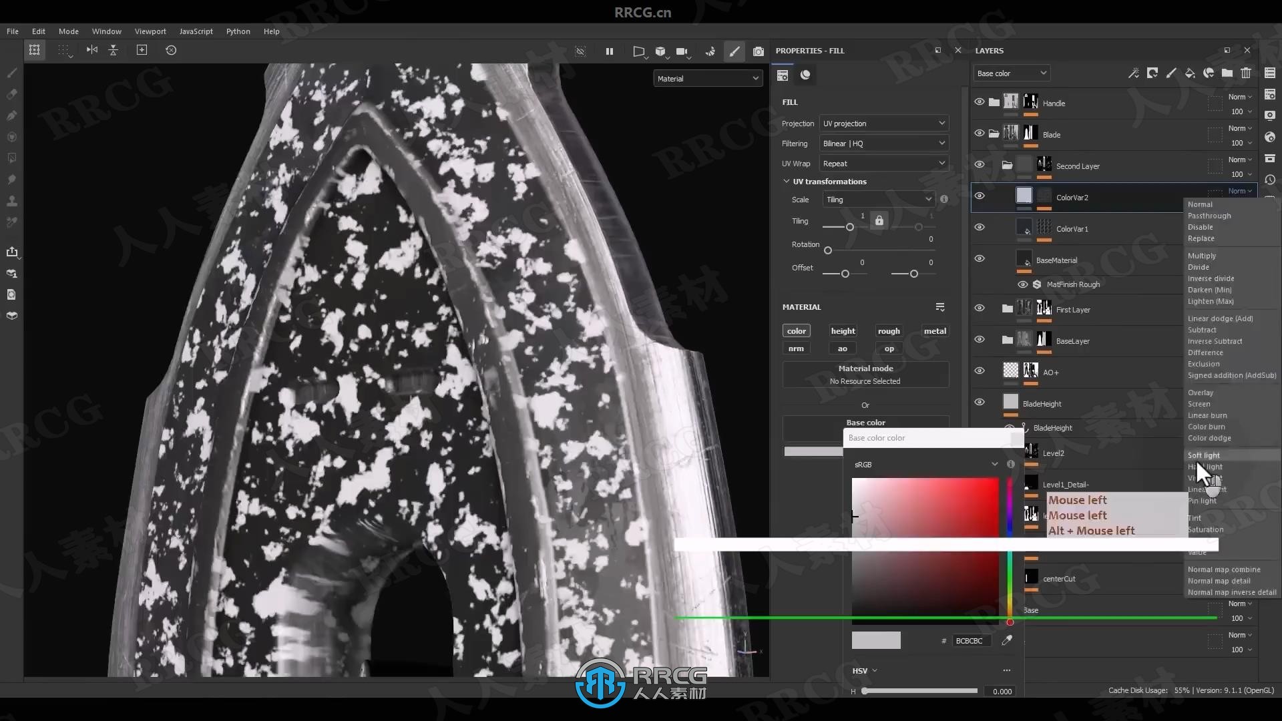Hide the First Layer folder
This screenshot has height=721, width=1282.
click(x=980, y=308)
